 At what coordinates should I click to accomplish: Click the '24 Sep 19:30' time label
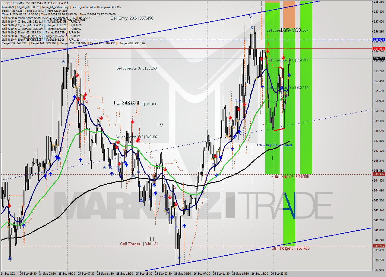(28, 274)
